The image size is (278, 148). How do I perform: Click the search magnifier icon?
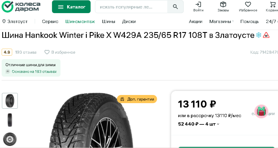tap(175, 7)
